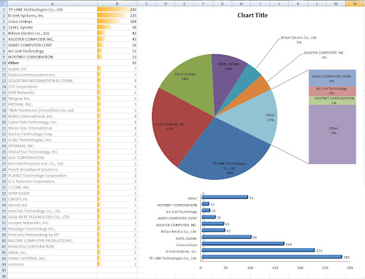
Task: Select the D-Link Systems bar in bar chart
Action: [258, 250]
